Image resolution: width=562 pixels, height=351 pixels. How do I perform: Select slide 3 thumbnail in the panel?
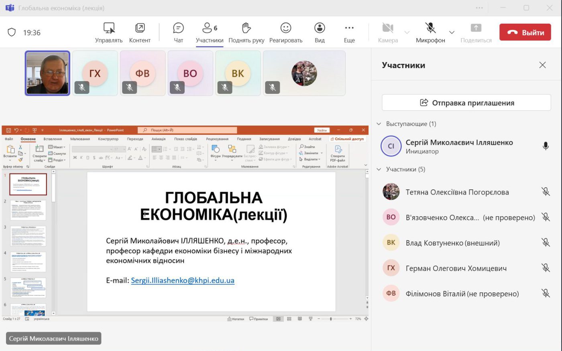[x=28, y=236]
